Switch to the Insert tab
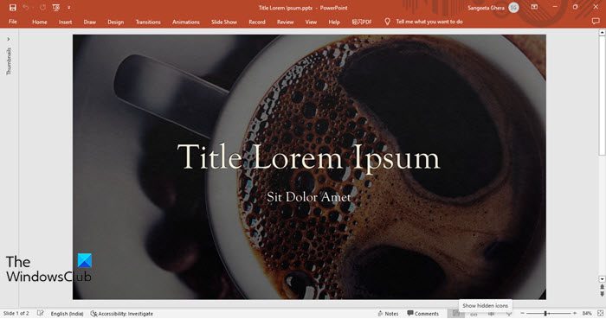This screenshot has width=606, height=319. [x=65, y=22]
